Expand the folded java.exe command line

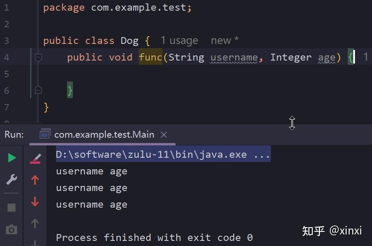point(262,154)
